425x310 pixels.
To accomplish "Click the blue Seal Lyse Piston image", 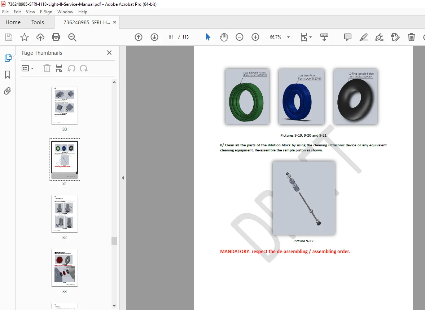I will 301,97.
